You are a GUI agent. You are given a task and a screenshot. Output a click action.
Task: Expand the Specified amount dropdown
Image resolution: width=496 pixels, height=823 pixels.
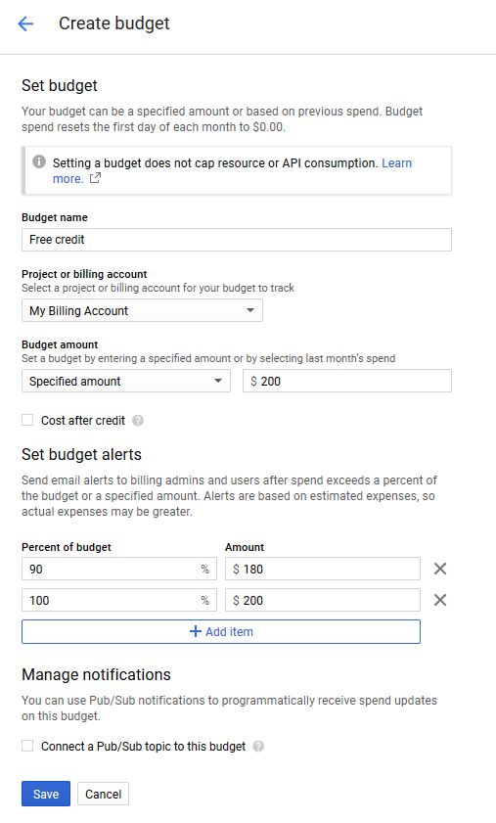[x=126, y=381]
